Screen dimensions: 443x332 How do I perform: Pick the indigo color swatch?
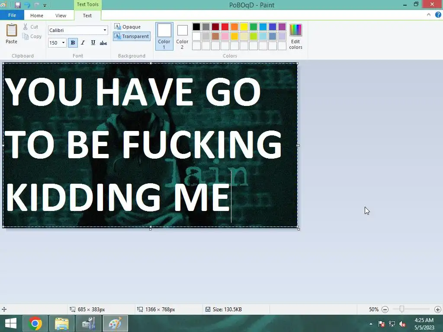273,27
